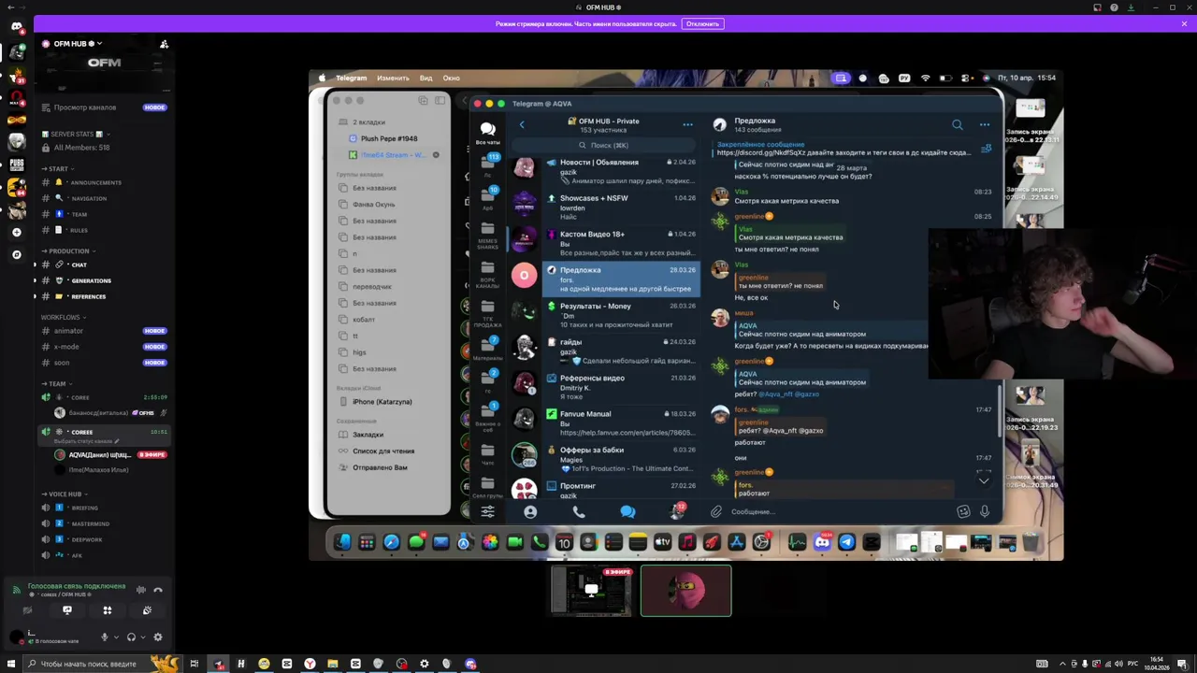Open microphone input options arrow
Image resolution: width=1197 pixels, height=673 pixels.
(115, 637)
